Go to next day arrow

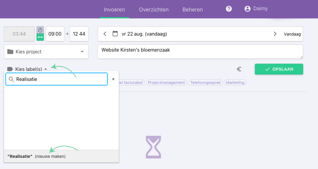click(275, 34)
